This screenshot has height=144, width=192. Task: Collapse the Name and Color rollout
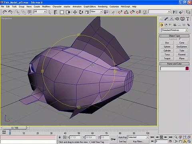tap(174, 64)
